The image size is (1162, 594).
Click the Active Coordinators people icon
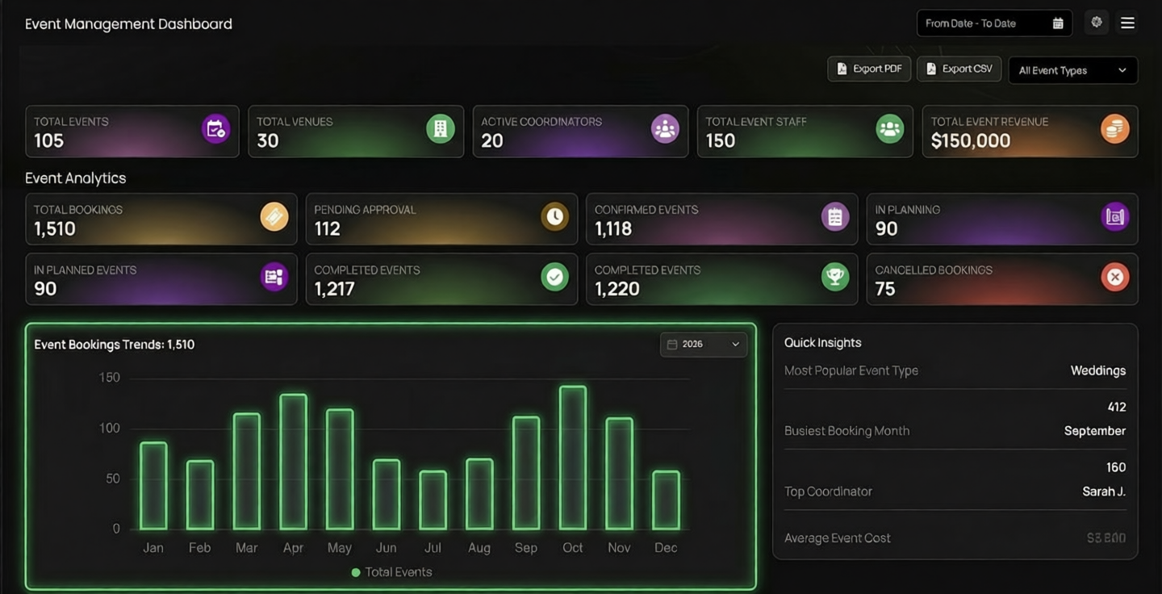click(665, 129)
